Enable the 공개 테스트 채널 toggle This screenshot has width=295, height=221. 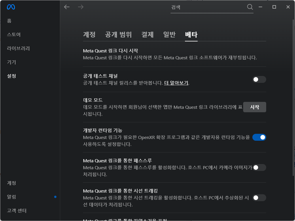[259, 79]
